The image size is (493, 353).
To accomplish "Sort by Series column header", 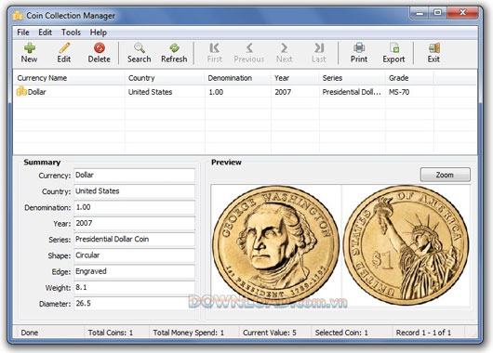I will [353, 78].
